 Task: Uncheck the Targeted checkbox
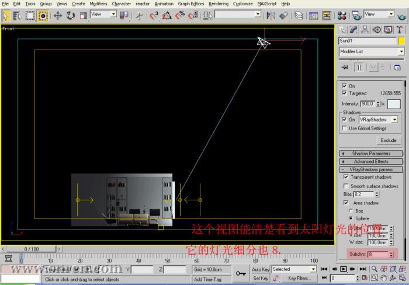(x=345, y=93)
